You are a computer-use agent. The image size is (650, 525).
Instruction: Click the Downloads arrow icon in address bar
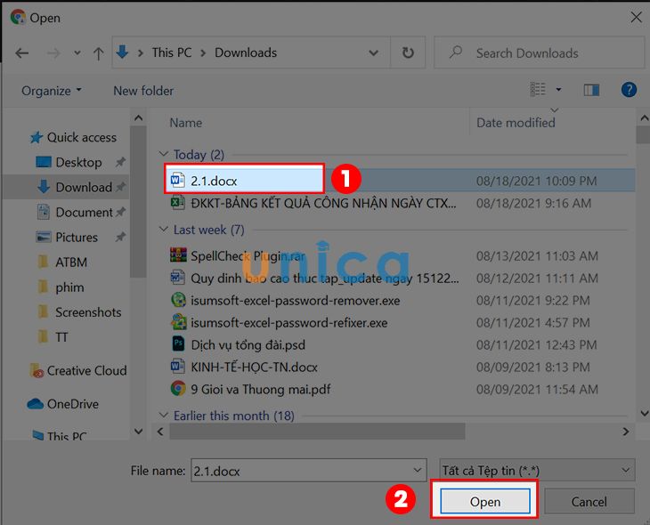pyautogui.click(x=122, y=52)
